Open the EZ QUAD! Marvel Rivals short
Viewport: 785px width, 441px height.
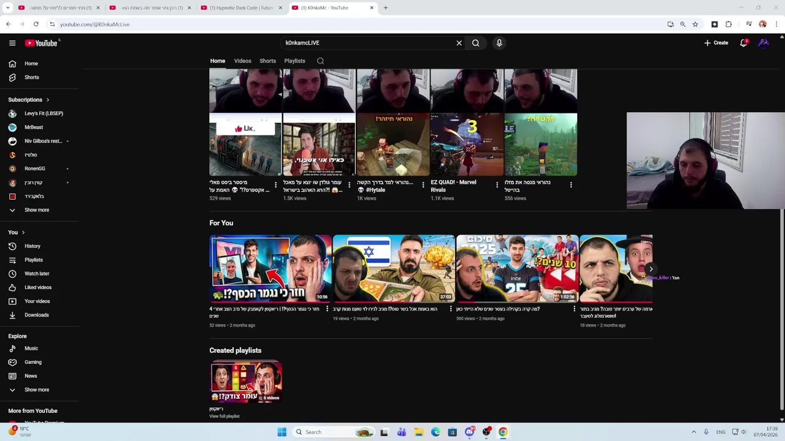[467, 123]
